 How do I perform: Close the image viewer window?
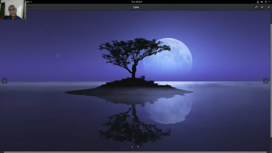[269, 7]
